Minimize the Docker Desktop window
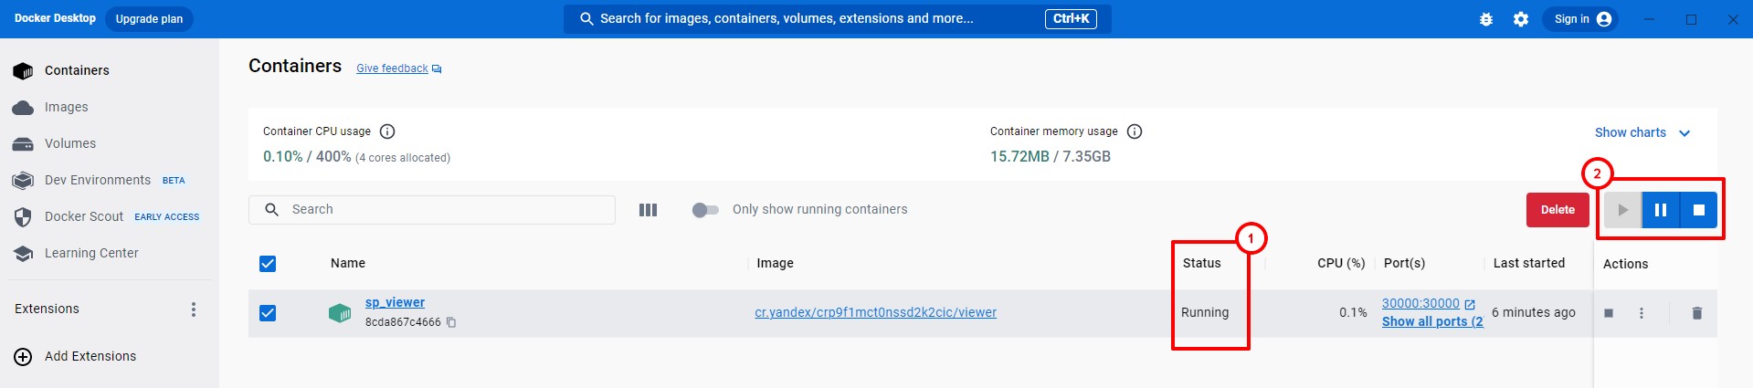 point(1649,19)
